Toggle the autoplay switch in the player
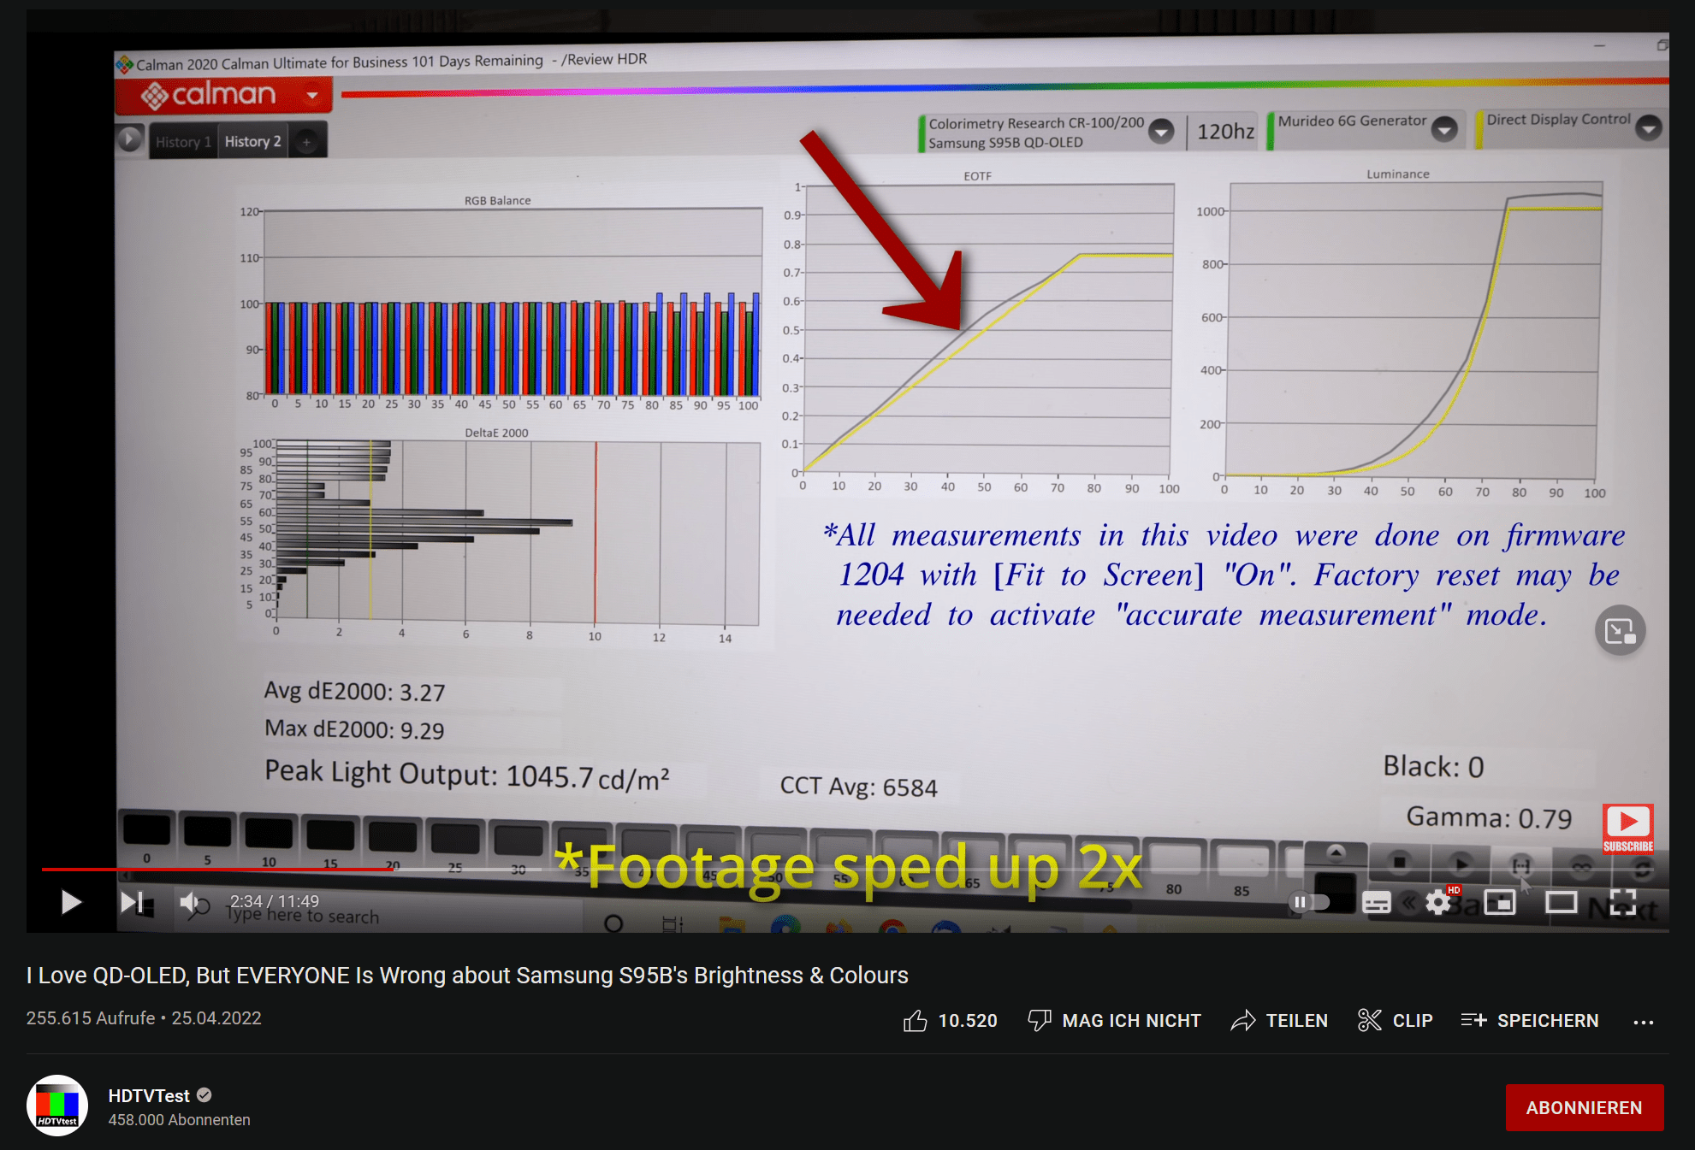Screen dimensions: 1695x1150 tap(1311, 902)
